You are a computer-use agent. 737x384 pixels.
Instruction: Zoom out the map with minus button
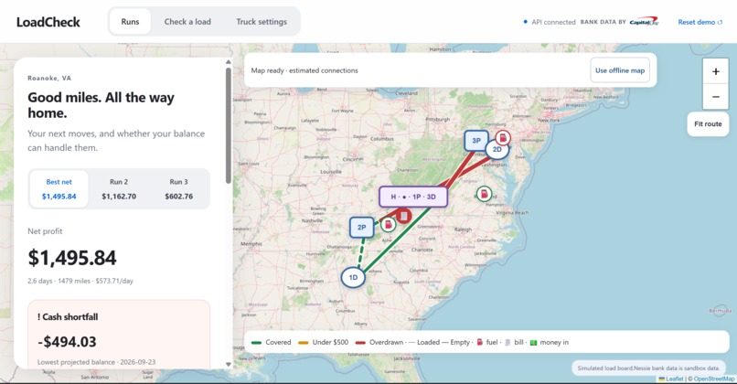pyautogui.click(x=715, y=97)
